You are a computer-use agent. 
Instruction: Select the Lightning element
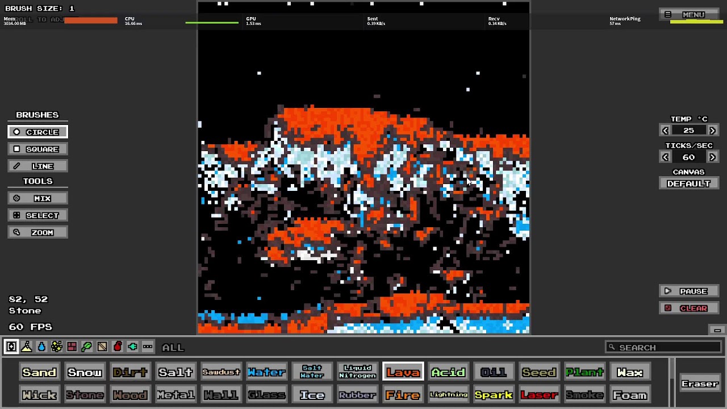(448, 395)
